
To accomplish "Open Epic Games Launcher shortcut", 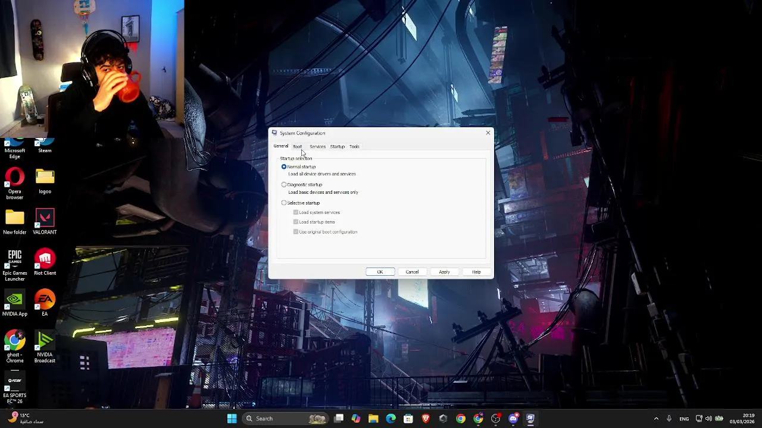I will pyautogui.click(x=15, y=265).
